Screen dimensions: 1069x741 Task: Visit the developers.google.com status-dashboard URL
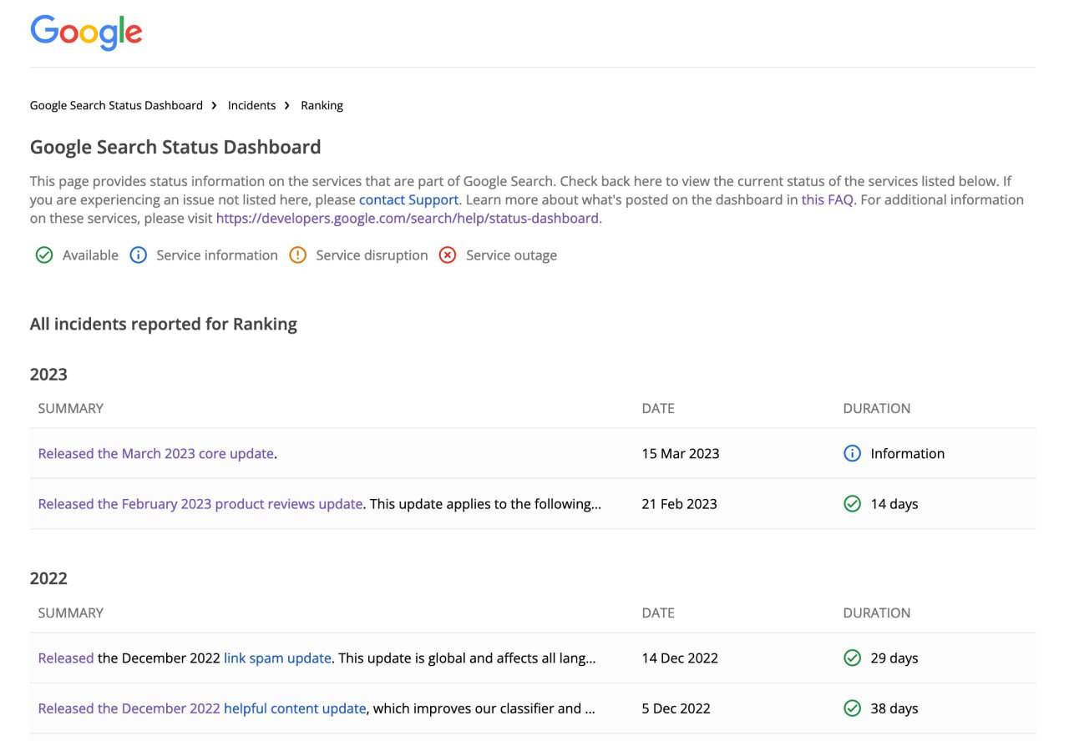[407, 219]
